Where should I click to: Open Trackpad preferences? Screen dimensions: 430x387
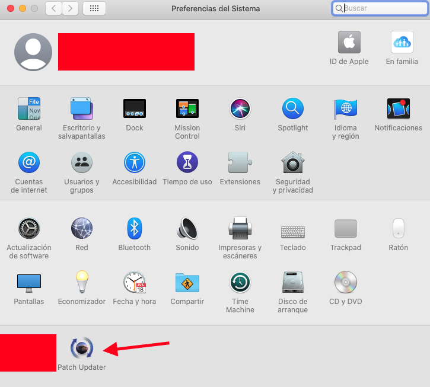coord(346,228)
